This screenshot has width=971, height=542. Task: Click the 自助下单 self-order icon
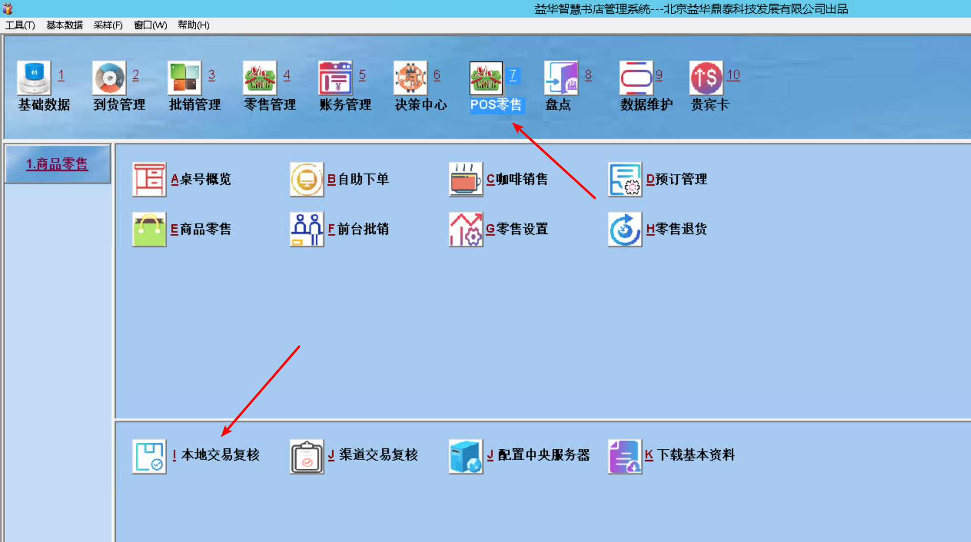306,179
